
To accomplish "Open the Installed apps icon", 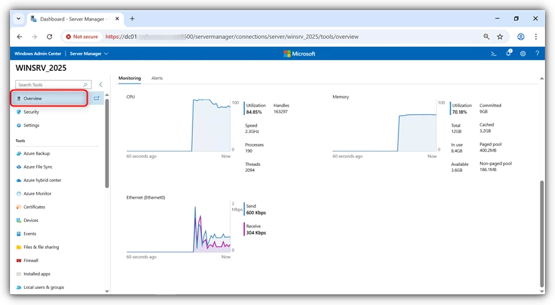I will [19, 274].
